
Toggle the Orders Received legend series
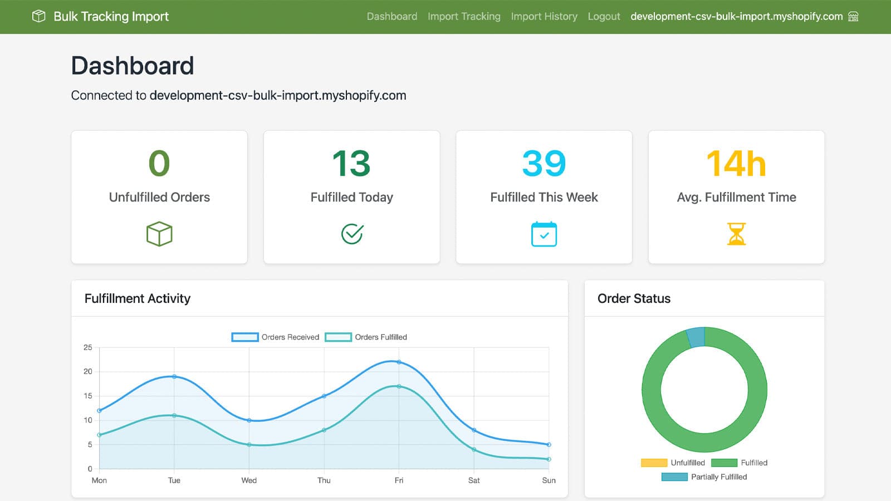click(276, 337)
